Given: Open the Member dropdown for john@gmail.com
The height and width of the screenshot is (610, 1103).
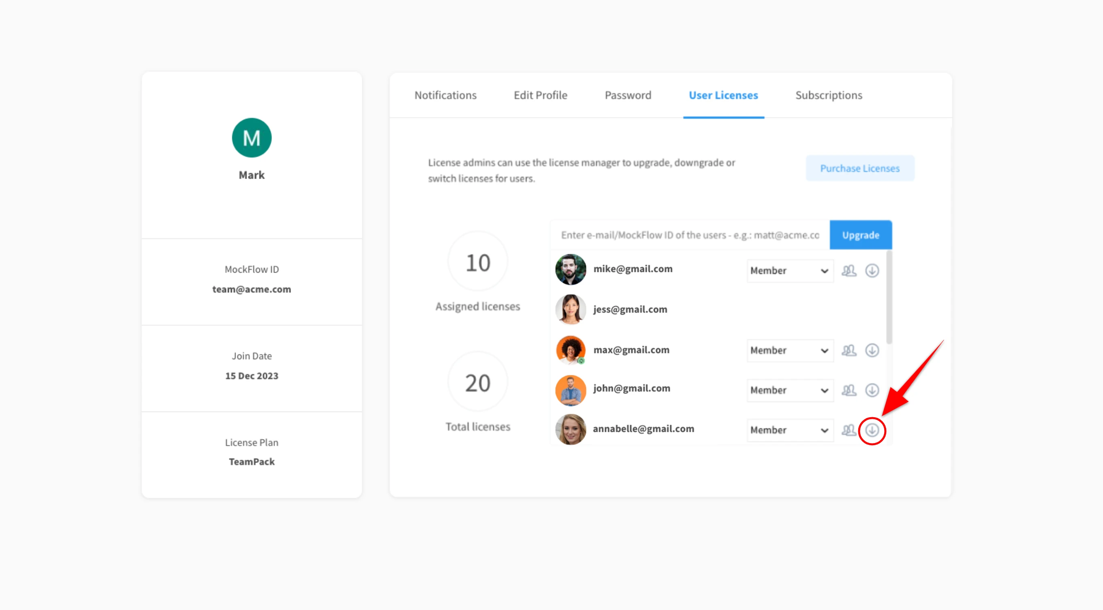Looking at the screenshot, I should coord(790,390).
